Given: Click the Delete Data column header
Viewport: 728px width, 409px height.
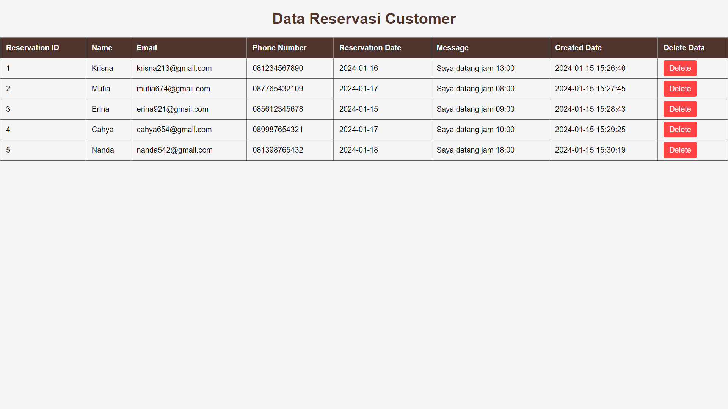Looking at the screenshot, I should pyautogui.click(x=693, y=48).
